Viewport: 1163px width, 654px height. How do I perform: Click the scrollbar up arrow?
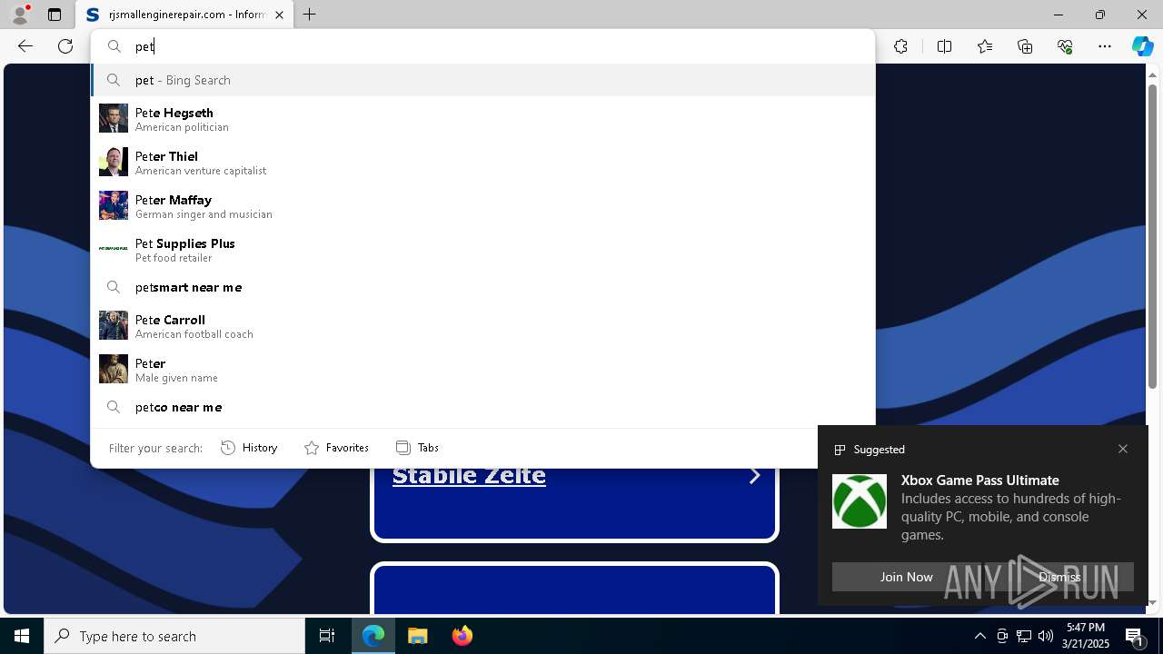pos(1152,74)
